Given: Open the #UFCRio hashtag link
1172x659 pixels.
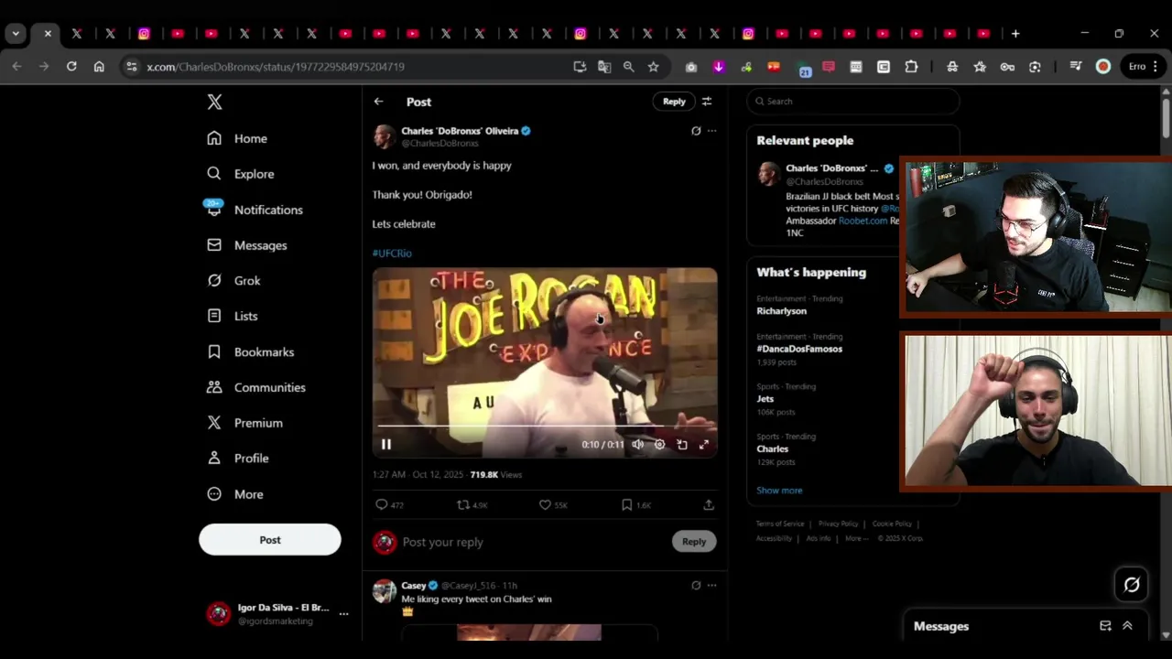Looking at the screenshot, I should [392, 253].
